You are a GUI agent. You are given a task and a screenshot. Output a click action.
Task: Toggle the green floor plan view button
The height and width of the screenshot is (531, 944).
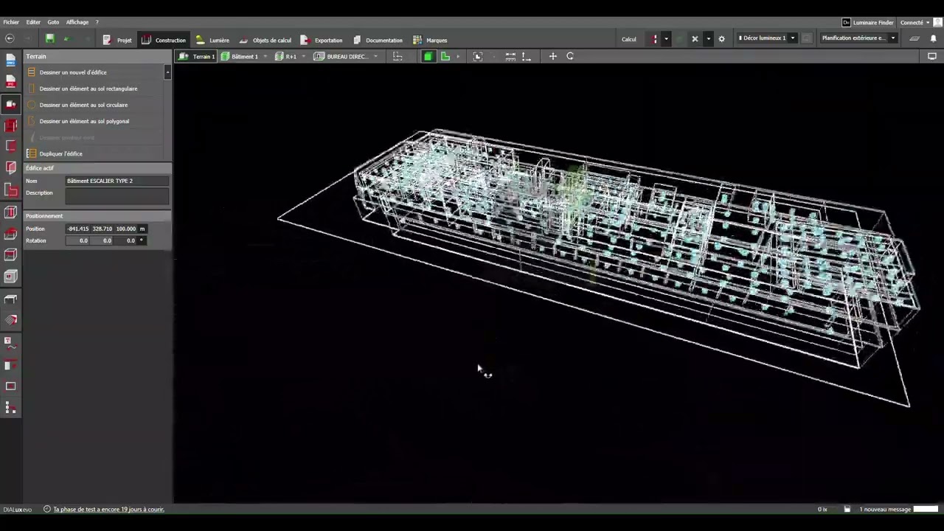pos(445,56)
